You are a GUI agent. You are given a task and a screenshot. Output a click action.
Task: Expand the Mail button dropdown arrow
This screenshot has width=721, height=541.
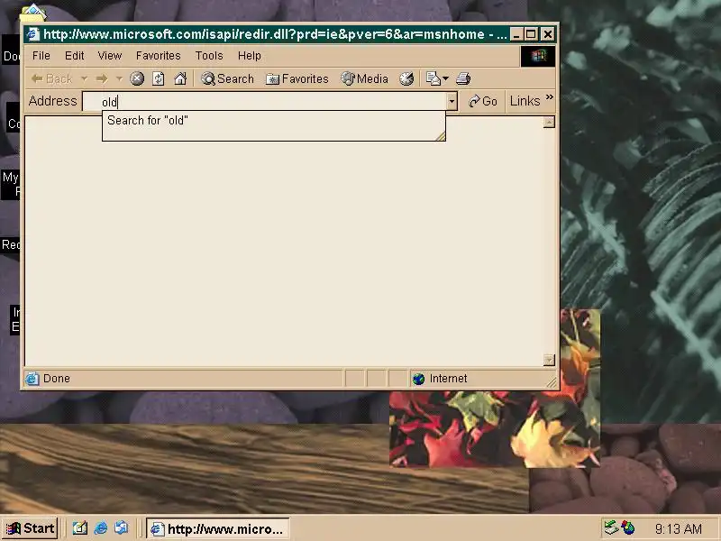(445, 78)
